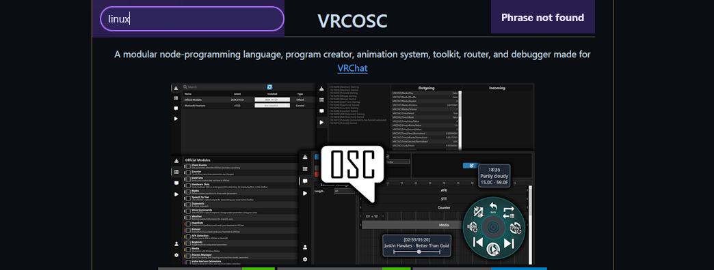Click the previous track icon in radial menu
The width and height of the screenshot is (714, 270).
pyautogui.click(x=478, y=242)
